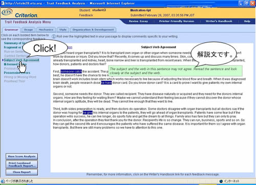
Task: Maximize the Internet Explorer window
Action: (x=247, y=3)
